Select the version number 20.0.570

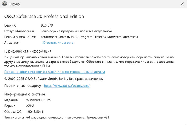47,25
